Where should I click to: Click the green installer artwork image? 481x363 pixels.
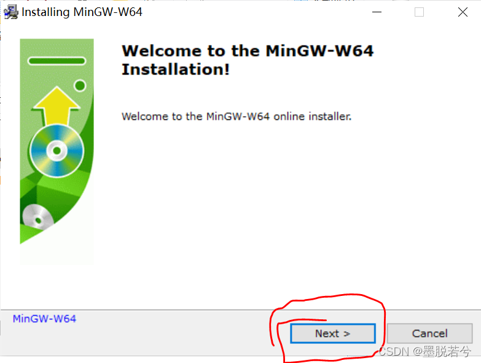(57, 152)
